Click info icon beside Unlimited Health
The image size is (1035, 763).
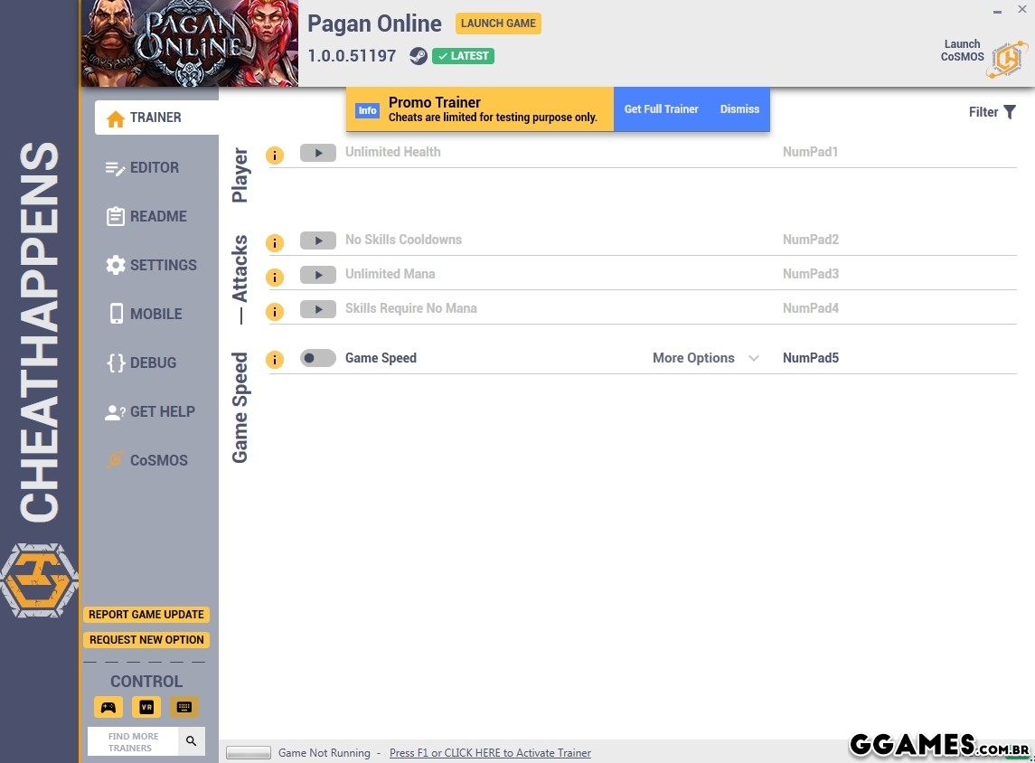click(x=275, y=155)
